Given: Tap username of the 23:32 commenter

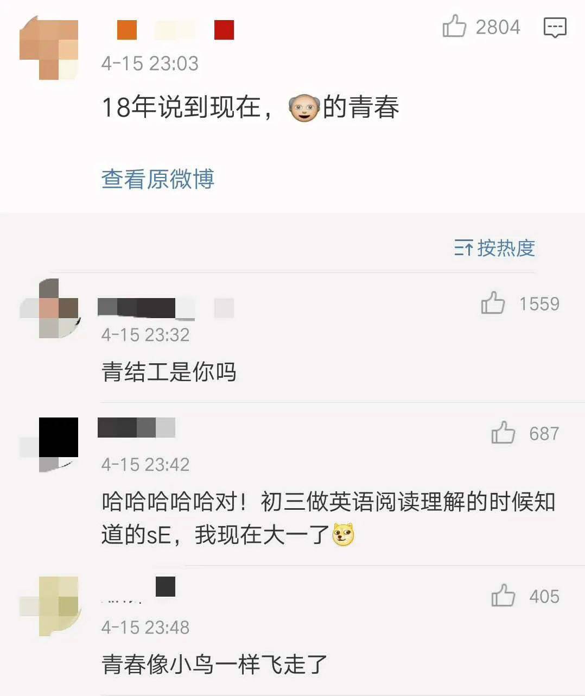Looking at the screenshot, I should pyautogui.click(x=147, y=308).
